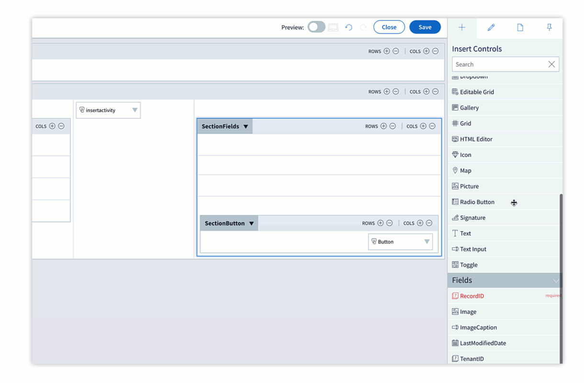Add a column in the left partial section

(52, 126)
